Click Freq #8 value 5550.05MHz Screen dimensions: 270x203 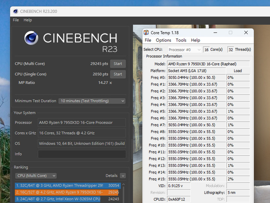196,132
